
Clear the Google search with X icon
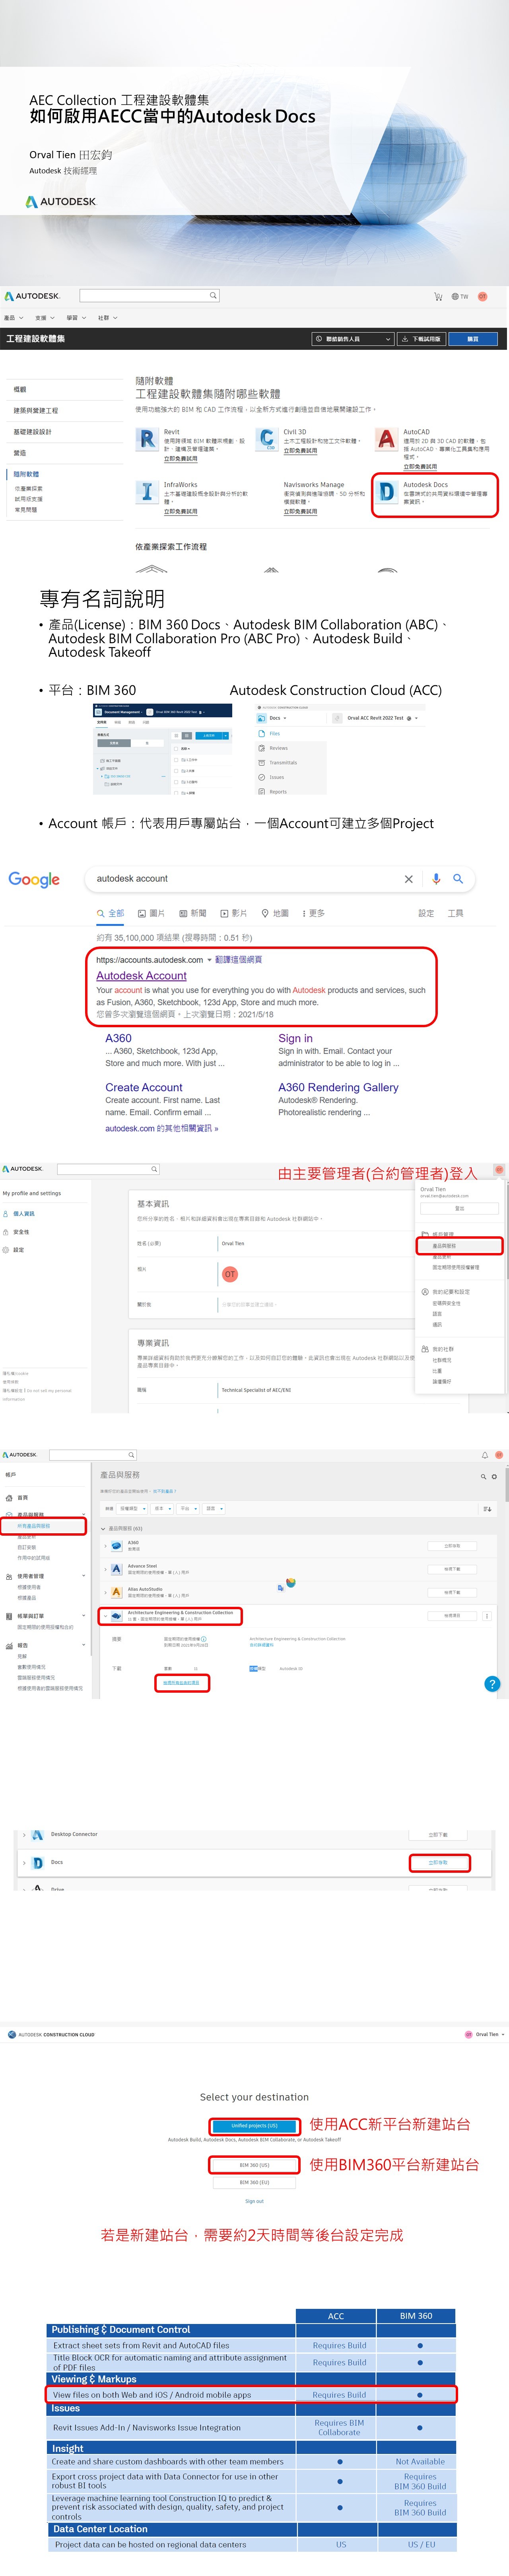point(408,879)
